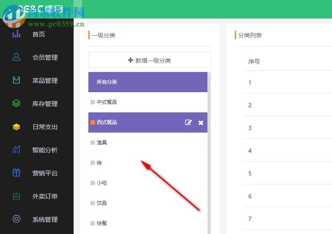Open 菜品管理 menu

[45, 80]
